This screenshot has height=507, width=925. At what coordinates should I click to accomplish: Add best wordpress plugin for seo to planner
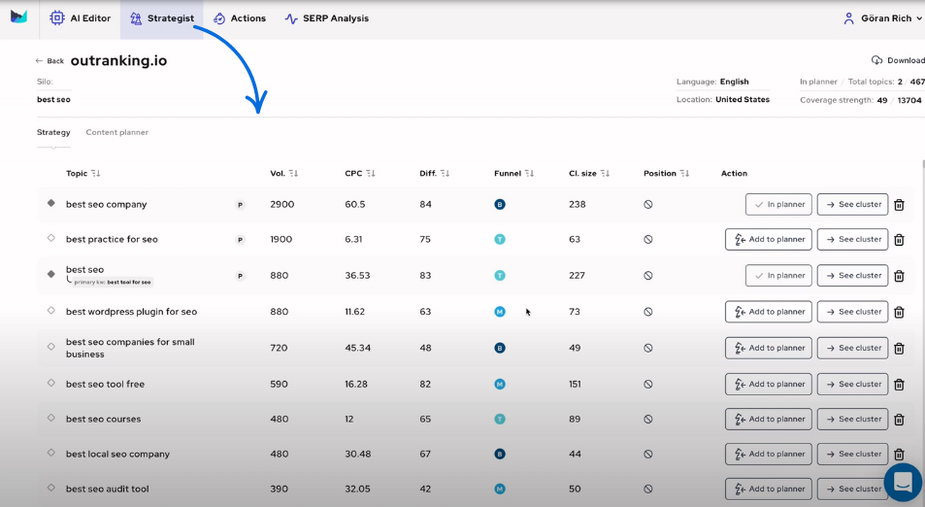[x=769, y=312]
